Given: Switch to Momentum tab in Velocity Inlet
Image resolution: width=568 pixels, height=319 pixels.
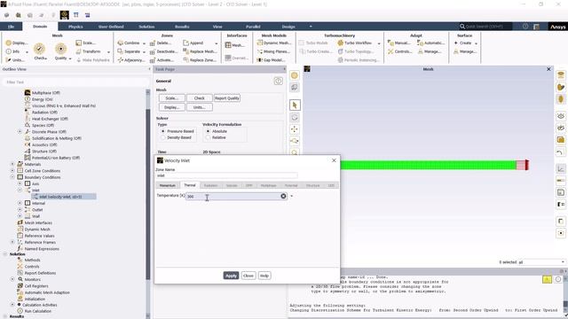Looking at the screenshot, I should click(x=168, y=185).
